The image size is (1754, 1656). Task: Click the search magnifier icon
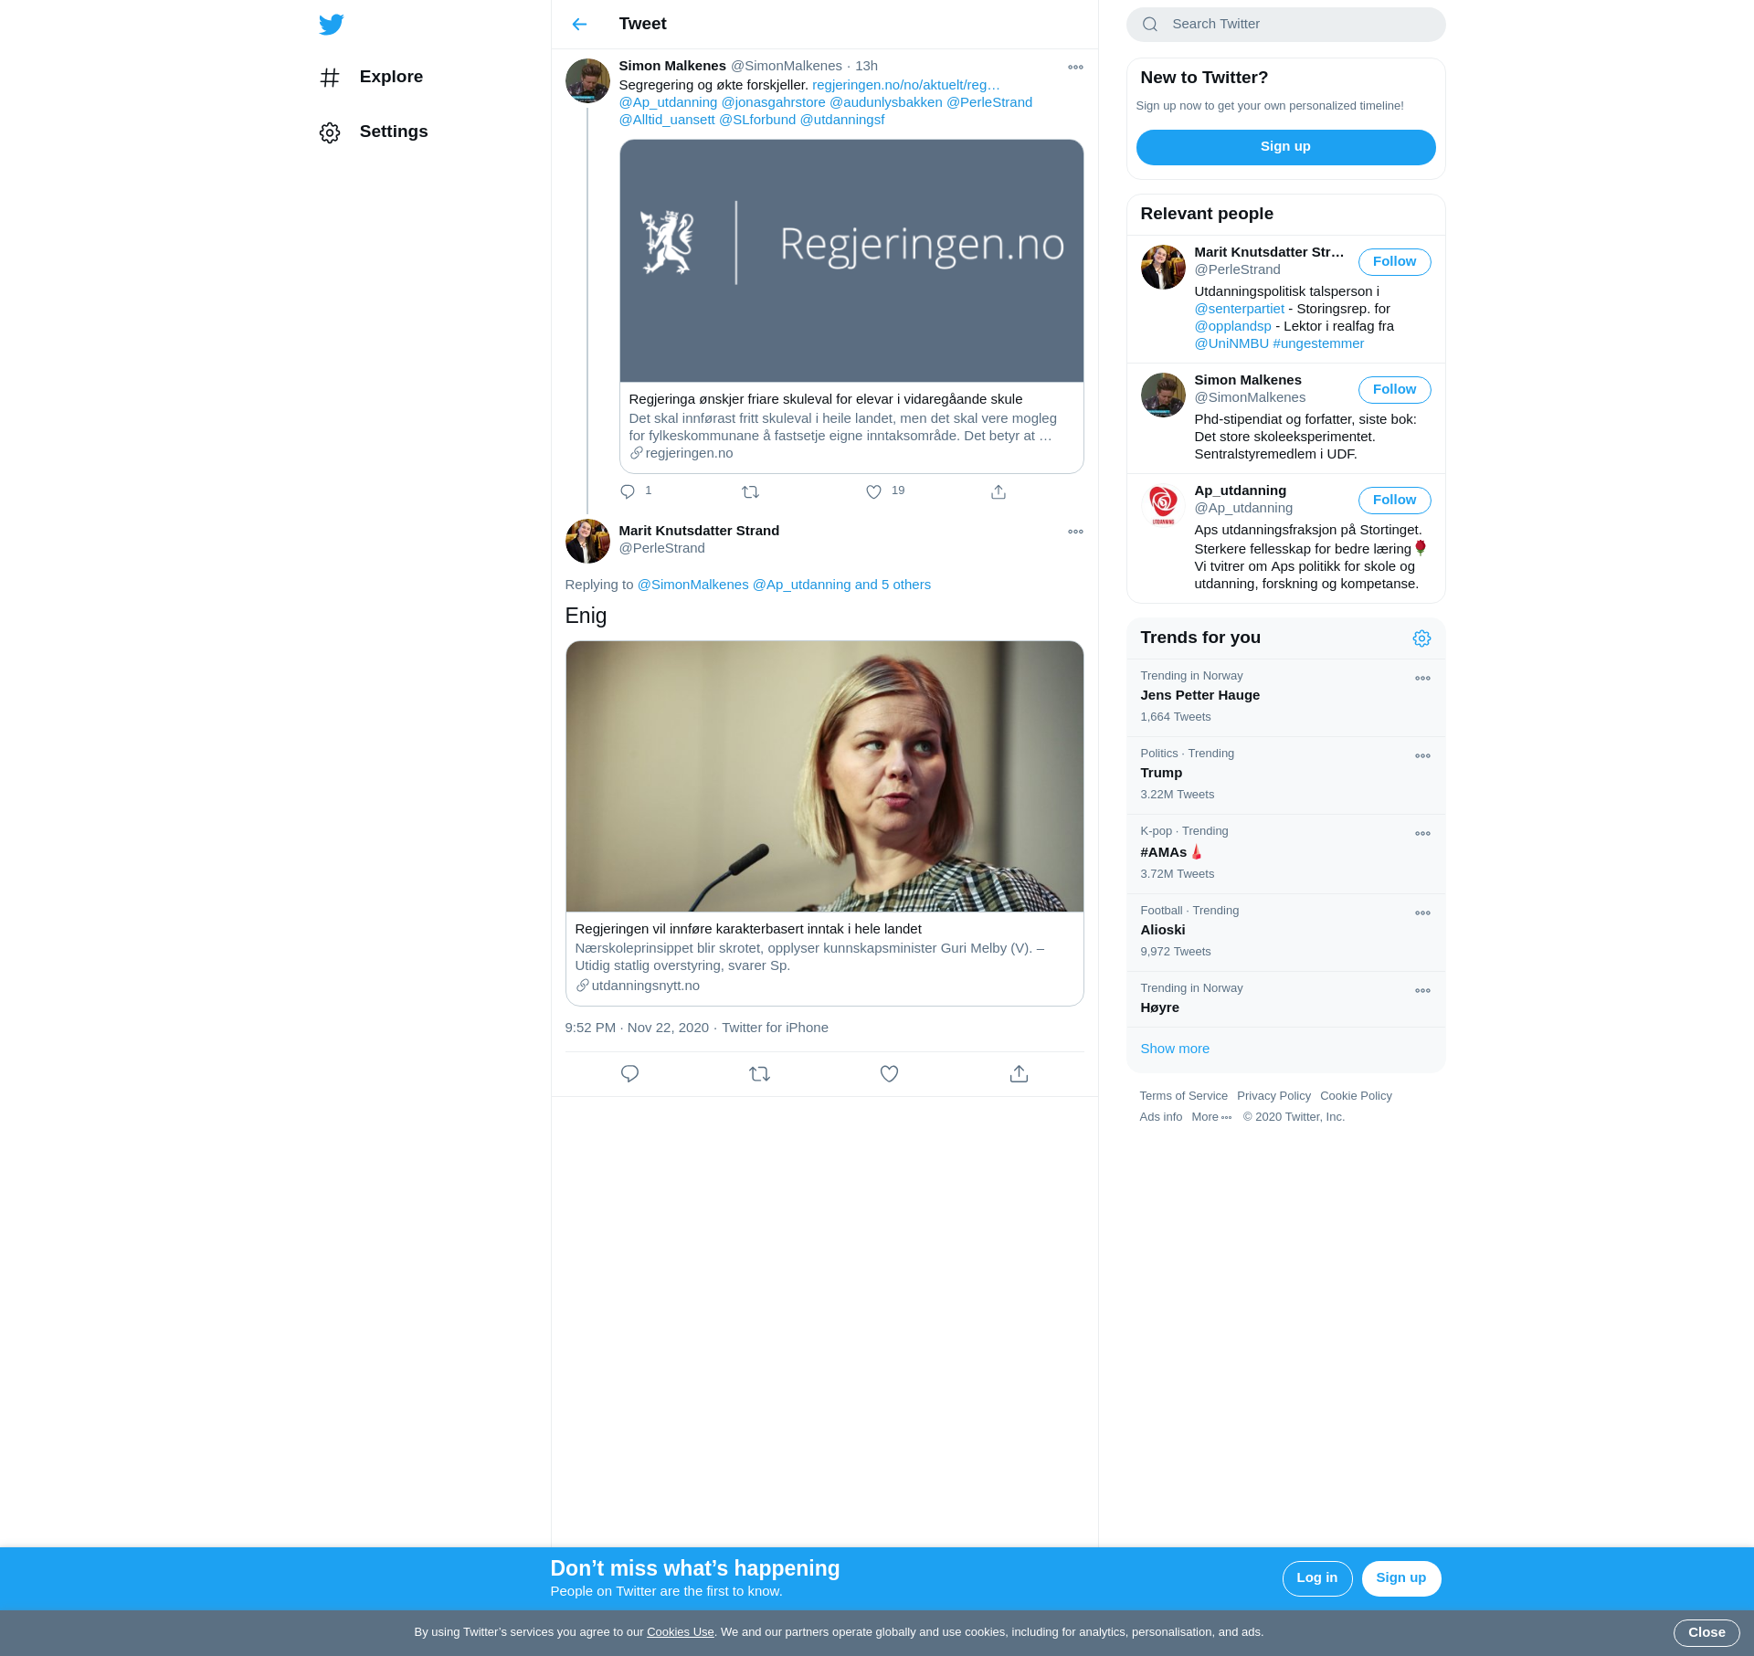1150,25
